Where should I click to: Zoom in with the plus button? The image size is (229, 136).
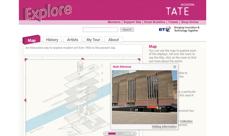pyautogui.click(x=134, y=133)
